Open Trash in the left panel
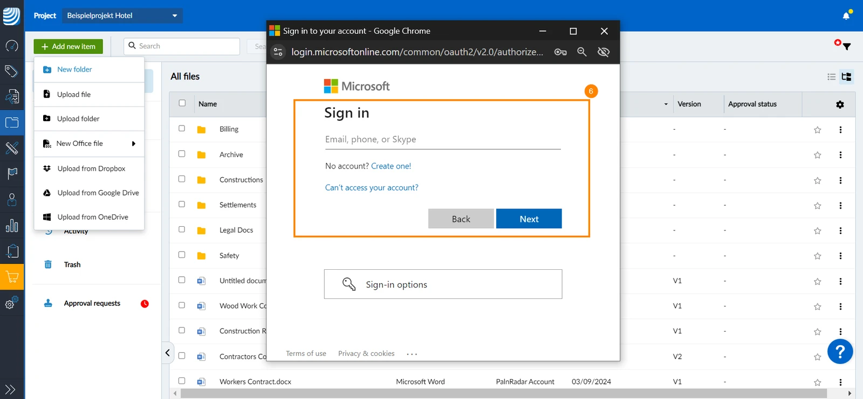863x399 pixels. [72, 264]
